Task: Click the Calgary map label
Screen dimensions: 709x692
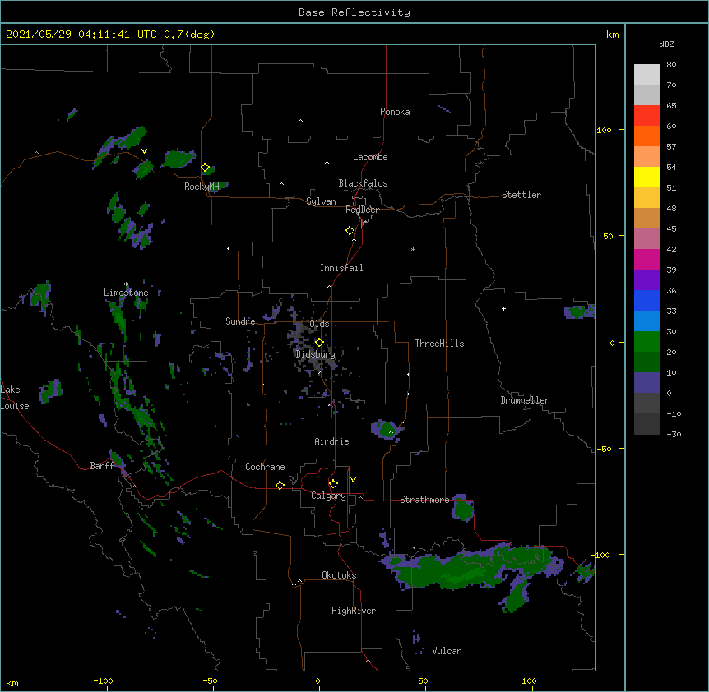Action: (328, 496)
